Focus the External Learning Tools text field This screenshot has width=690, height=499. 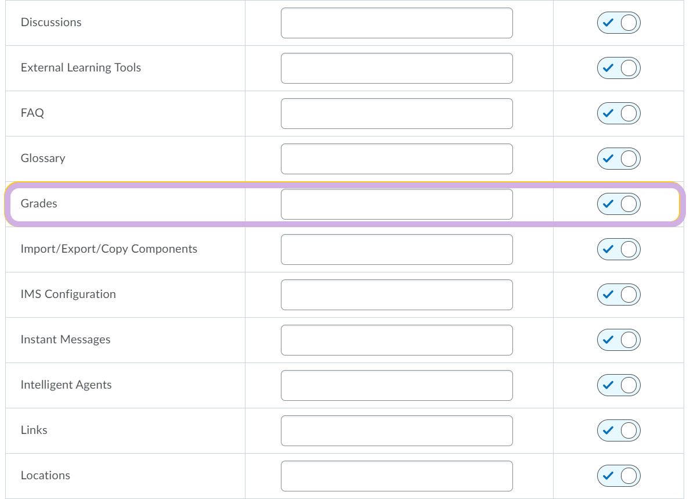point(396,69)
